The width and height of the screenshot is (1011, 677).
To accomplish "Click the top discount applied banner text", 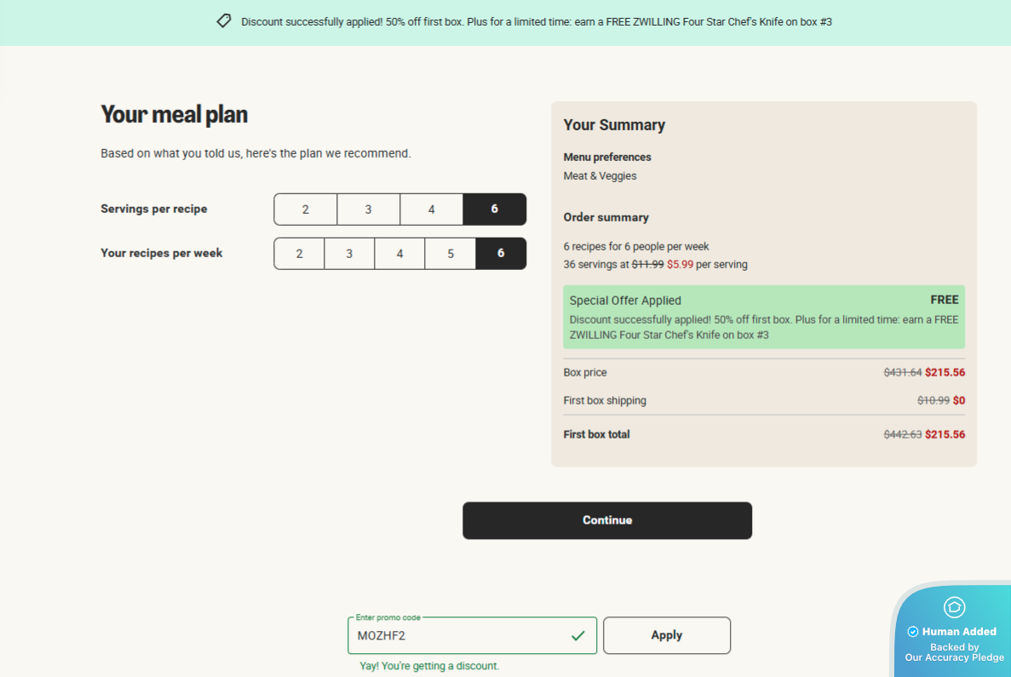I will tap(542, 21).
